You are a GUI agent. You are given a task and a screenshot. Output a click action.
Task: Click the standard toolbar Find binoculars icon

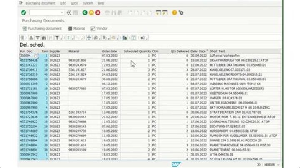pos(114,13)
